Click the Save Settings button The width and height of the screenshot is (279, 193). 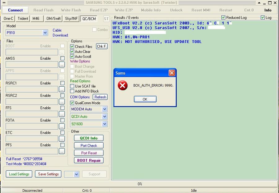click(48, 174)
